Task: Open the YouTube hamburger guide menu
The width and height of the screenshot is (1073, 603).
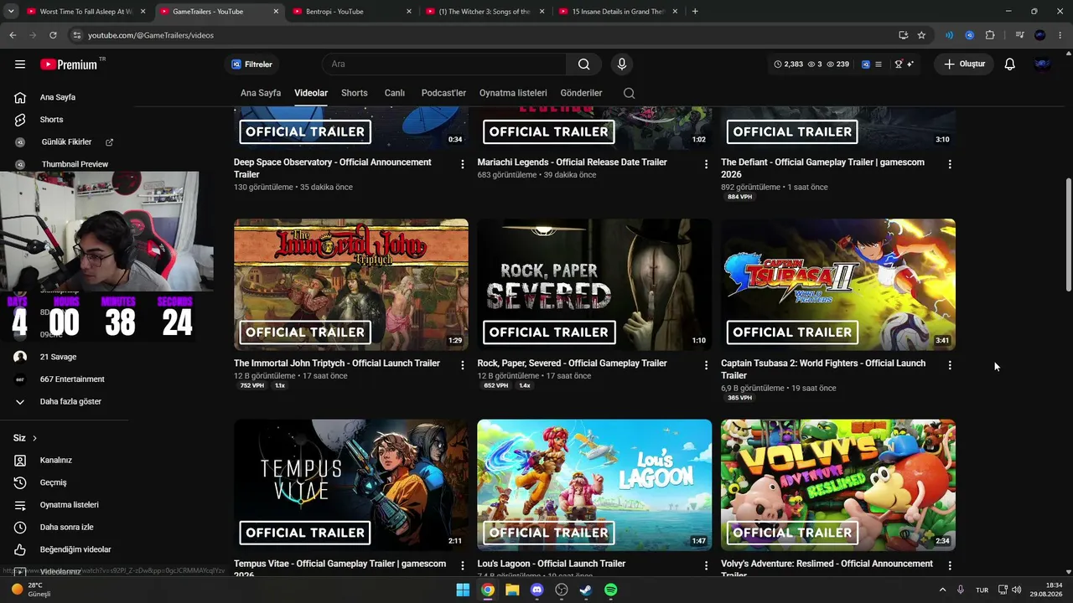Action: [x=20, y=64]
